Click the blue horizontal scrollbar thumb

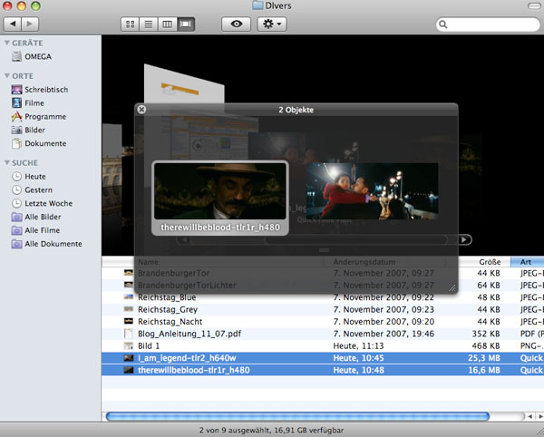(x=297, y=416)
